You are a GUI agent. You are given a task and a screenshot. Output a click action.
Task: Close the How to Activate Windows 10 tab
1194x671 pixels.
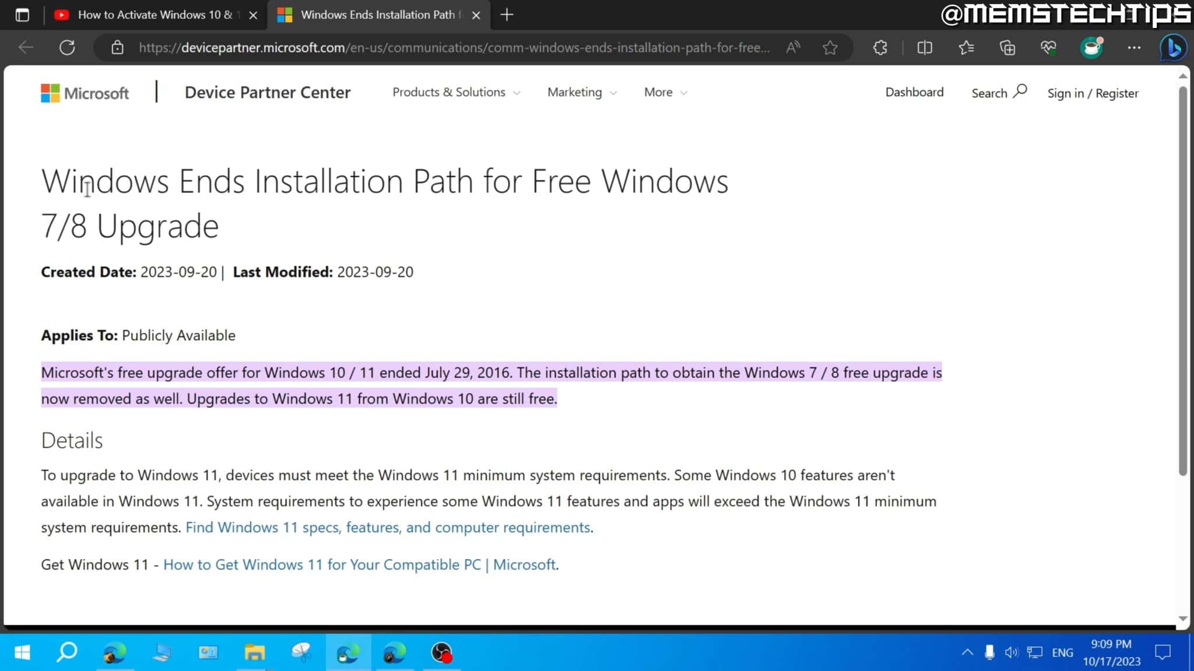pyautogui.click(x=253, y=15)
